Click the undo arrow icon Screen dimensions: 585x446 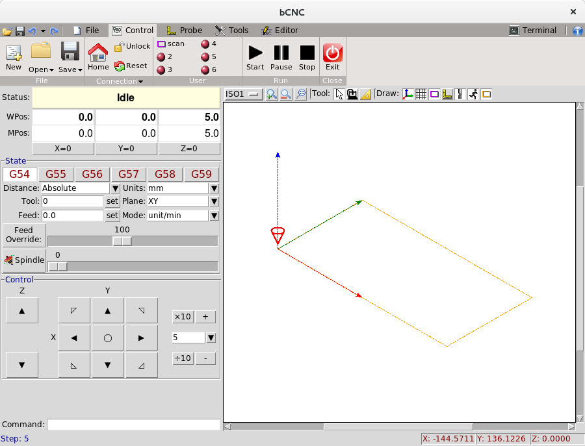click(x=32, y=31)
